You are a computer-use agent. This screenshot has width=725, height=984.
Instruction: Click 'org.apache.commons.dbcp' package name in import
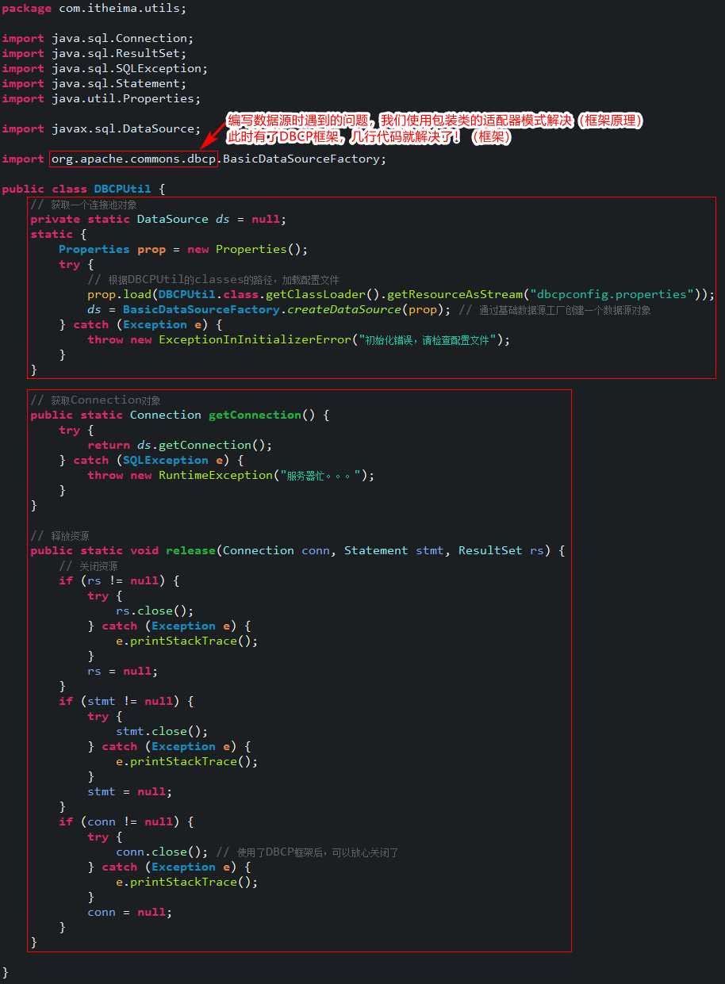point(133,159)
